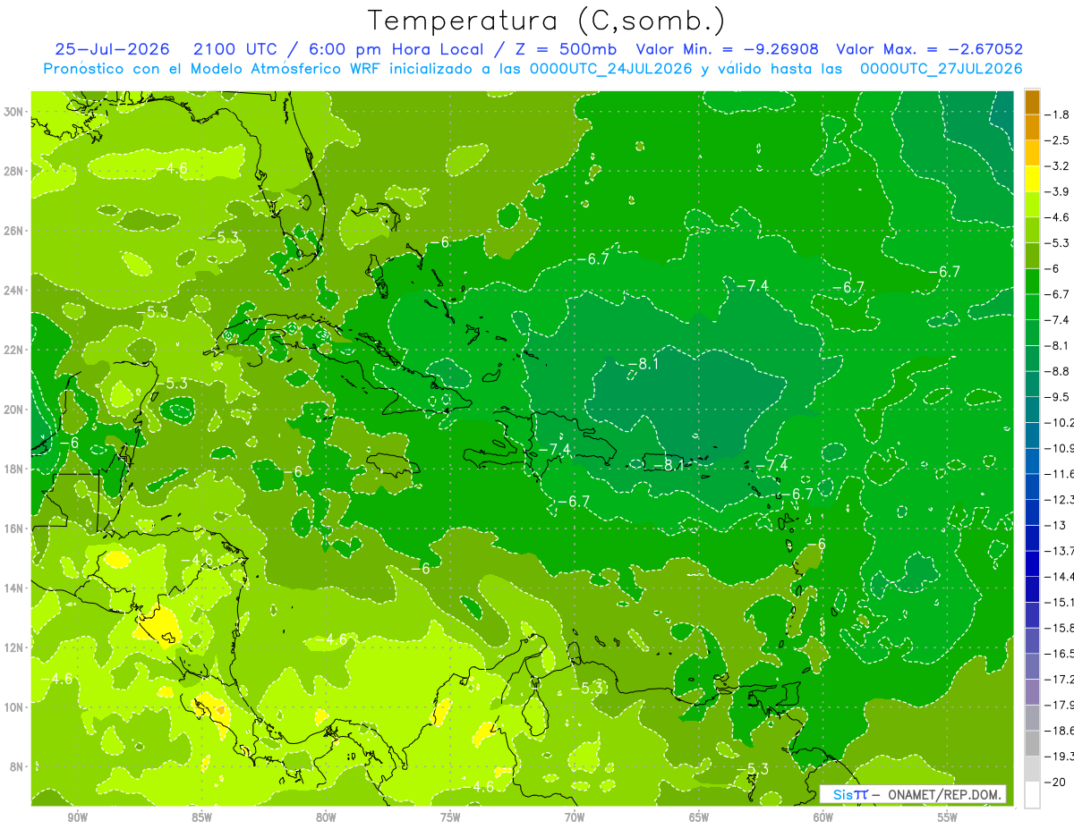
Task: Pick the yellow legend swatch between -3.2 and -3.9
Action: [1032, 178]
